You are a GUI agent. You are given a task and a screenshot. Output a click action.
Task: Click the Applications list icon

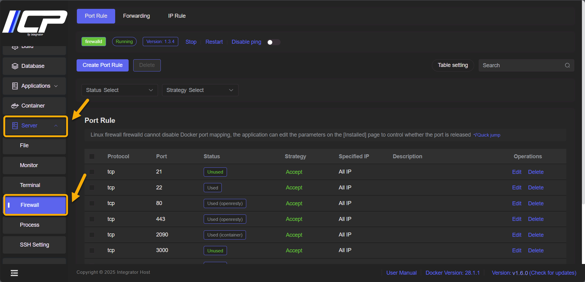click(15, 86)
